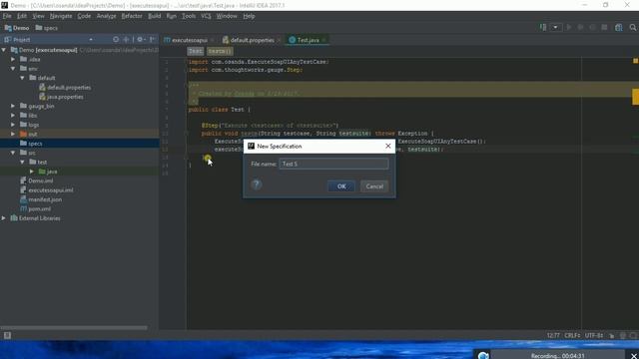Expand the logs folder
The width and height of the screenshot is (639, 359).
[13, 125]
